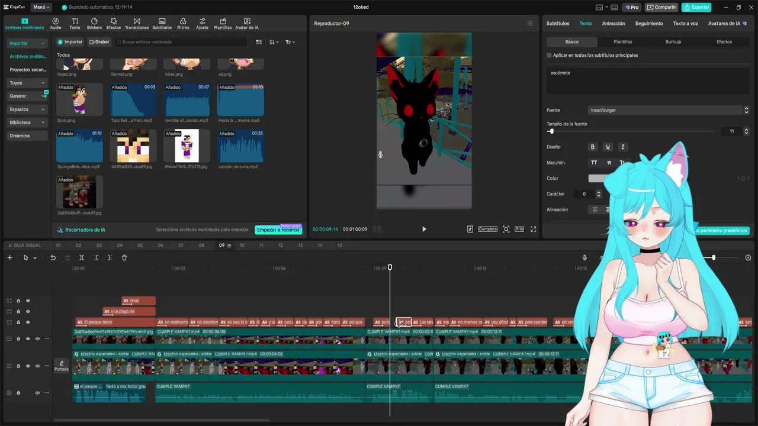
Task: Open the Avatar de IA panel
Action: pos(247,24)
